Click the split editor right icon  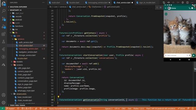pos(187,2)
